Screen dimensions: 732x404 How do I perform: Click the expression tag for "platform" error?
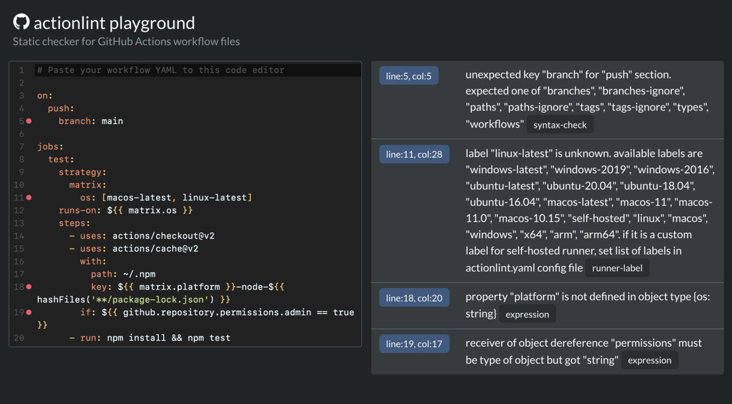click(528, 314)
